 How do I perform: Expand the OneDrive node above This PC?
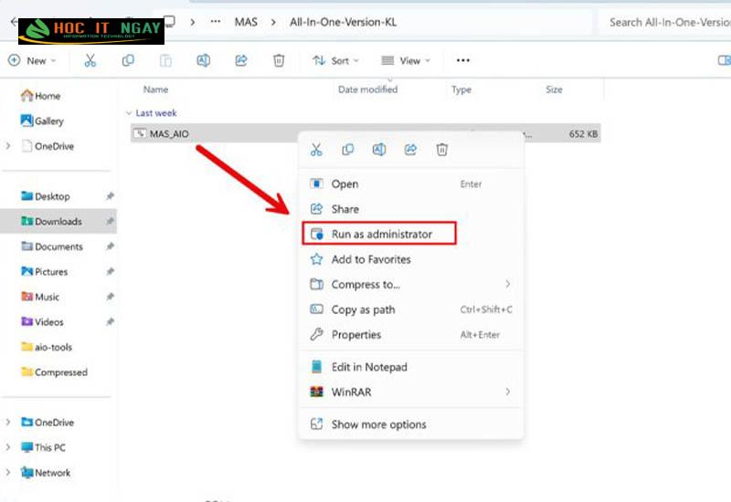pos(8,423)
